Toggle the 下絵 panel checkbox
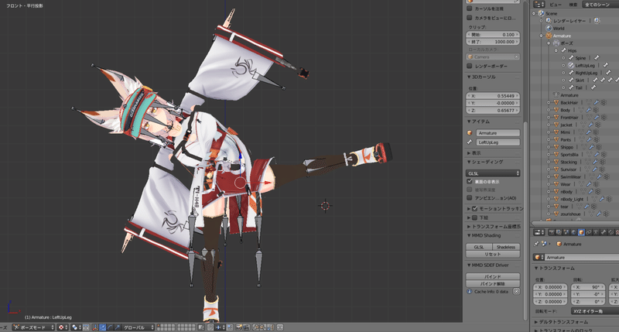The height and width of the screenshot is (332, 619). pyautogui.click(x=475, y=217)
